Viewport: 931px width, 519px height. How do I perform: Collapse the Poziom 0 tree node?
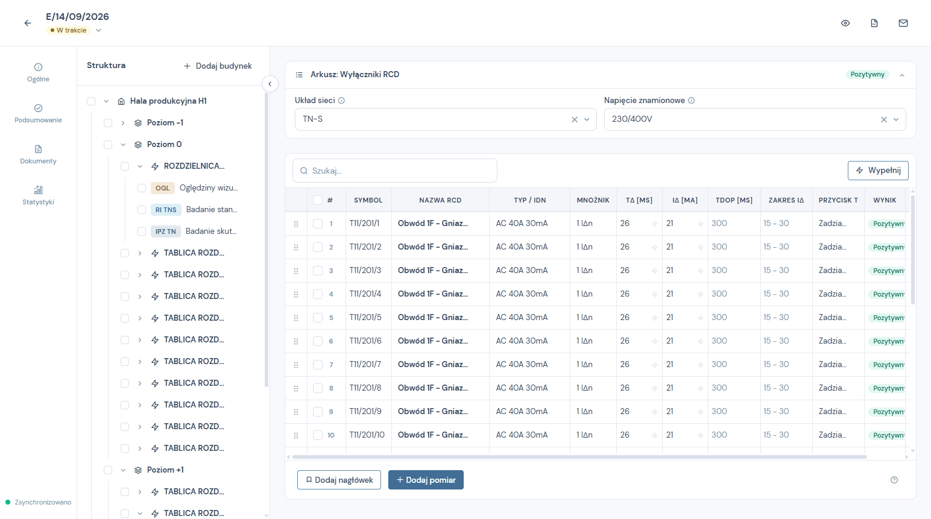point(123,145)
